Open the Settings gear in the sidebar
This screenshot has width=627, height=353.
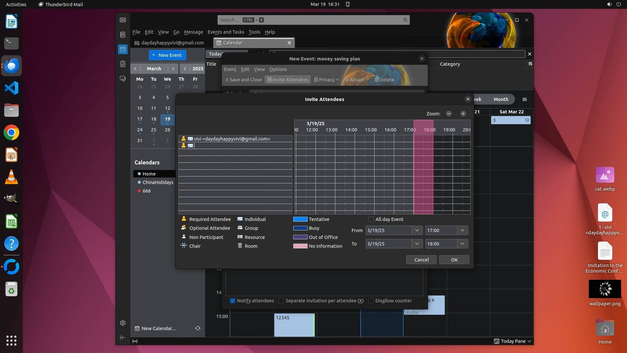tap(123, 323)
